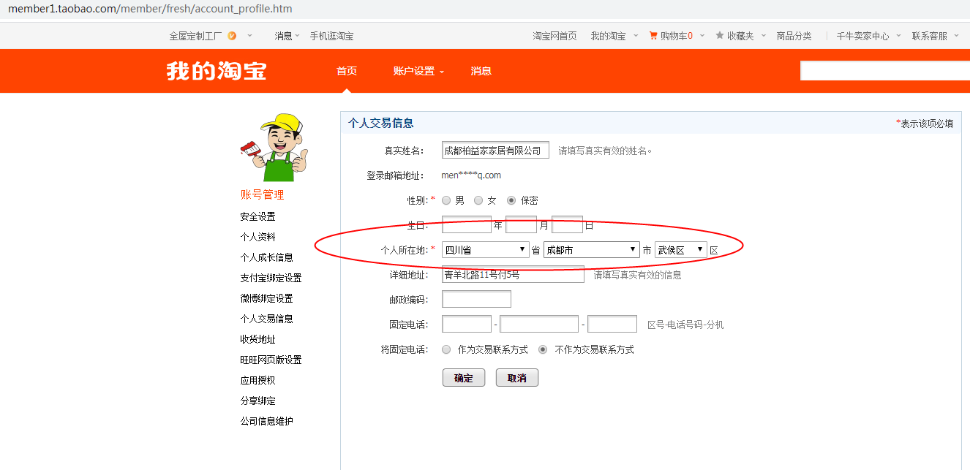Click the 真实姓名 input field
Image resolution: width=970 pixels, height=470 pixels.
495,151
